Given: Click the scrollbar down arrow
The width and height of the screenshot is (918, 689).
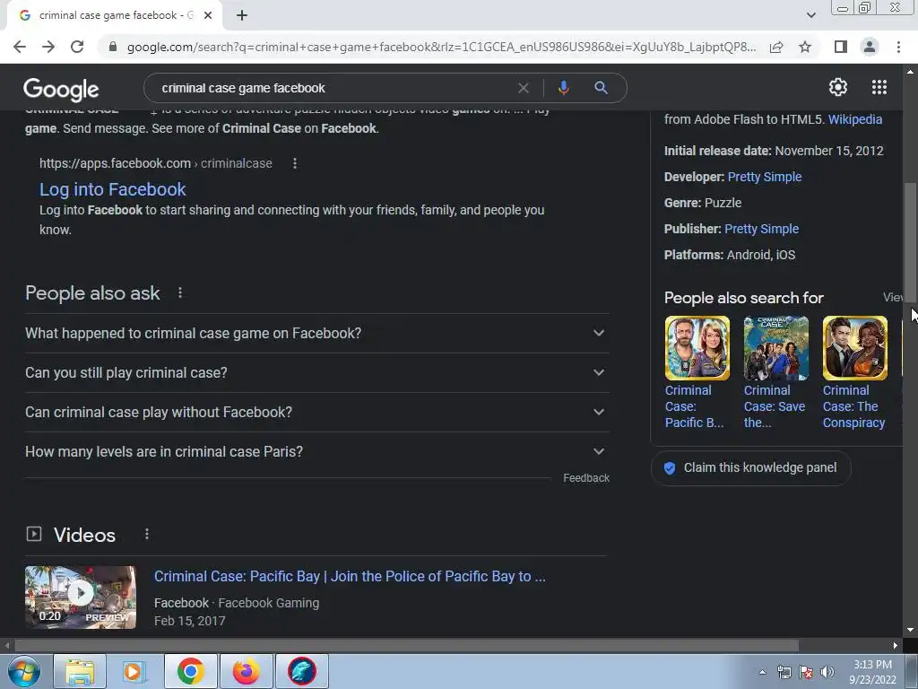Looking at the screenshot, I should pos(910,630).
